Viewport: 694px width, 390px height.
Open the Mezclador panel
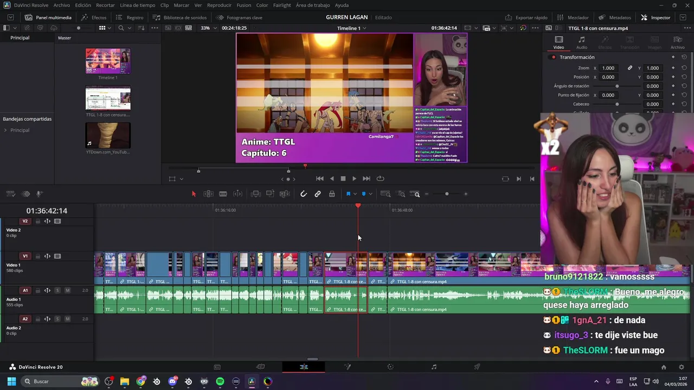573,17
